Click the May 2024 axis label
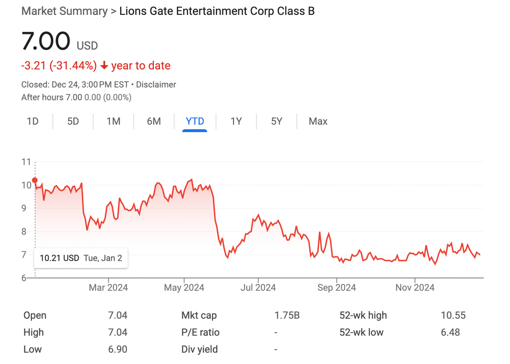The image size is (510, 364). [x=184, y=287]
